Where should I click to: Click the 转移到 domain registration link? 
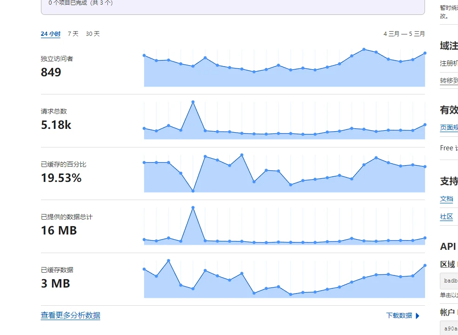pyautogui.click(x=449, y=80)
